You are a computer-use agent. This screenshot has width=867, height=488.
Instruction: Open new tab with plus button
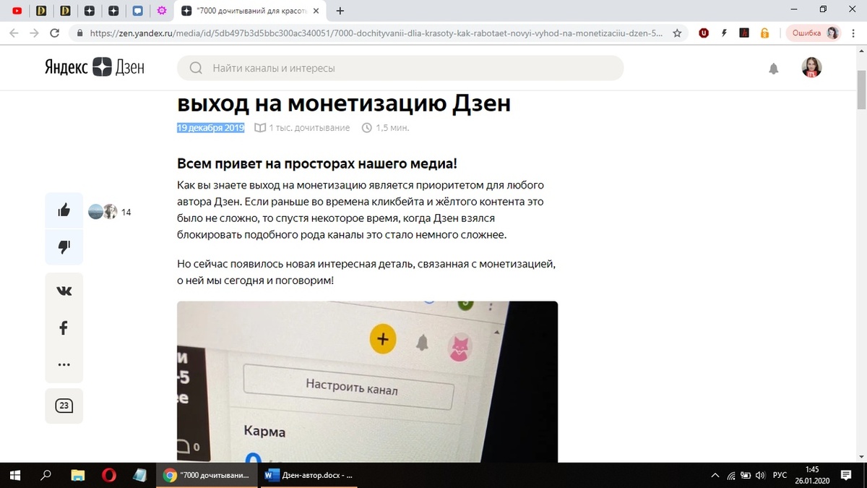(x=340, y=11)
